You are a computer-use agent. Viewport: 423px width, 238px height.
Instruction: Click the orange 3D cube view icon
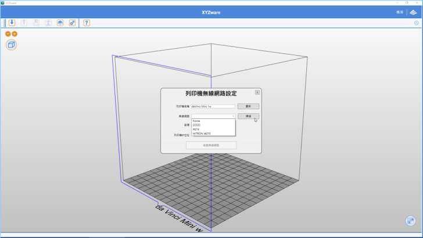tap(11, 45)
